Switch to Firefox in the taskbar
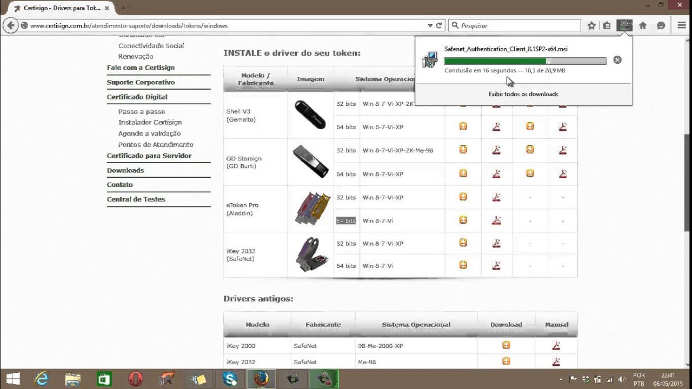Screen dimensions: 692x389 tap(261, 379)
